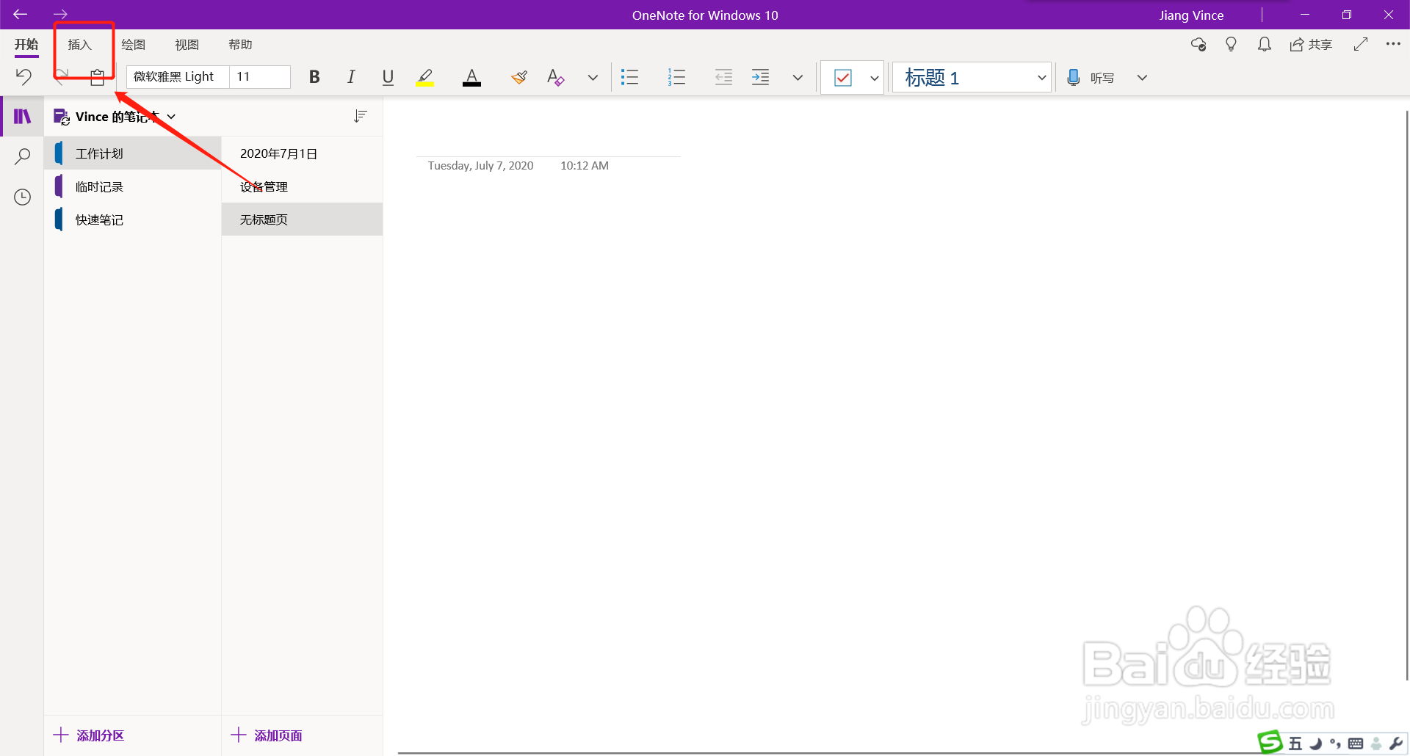The width and height of the screenshot is (1410, 756).
Task: Apply yellow text highlight color
Action: (x=424, y=77)
